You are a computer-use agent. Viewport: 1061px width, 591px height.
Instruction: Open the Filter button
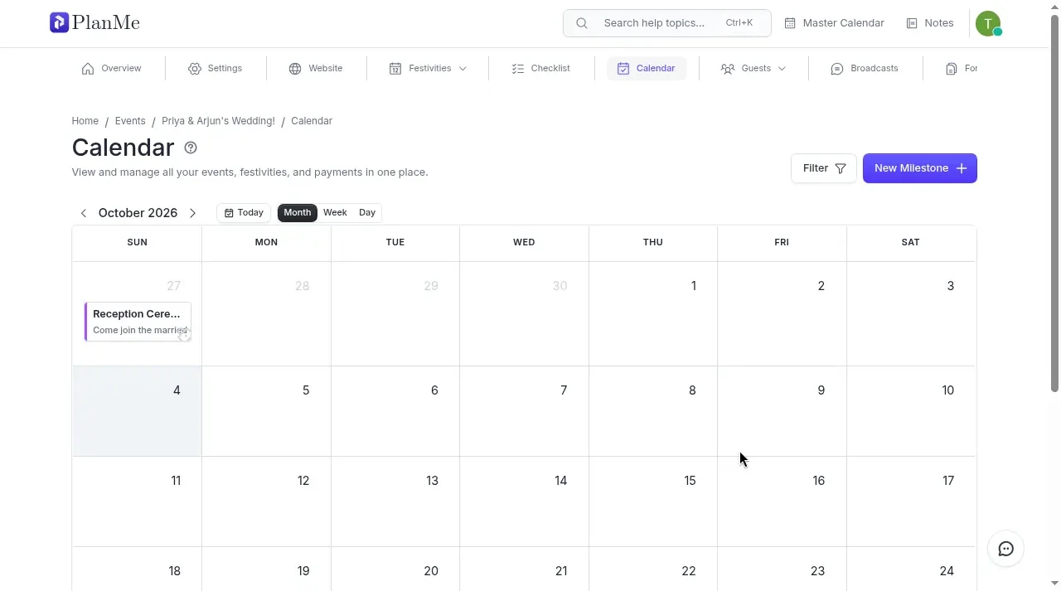[x=823, y=168]
